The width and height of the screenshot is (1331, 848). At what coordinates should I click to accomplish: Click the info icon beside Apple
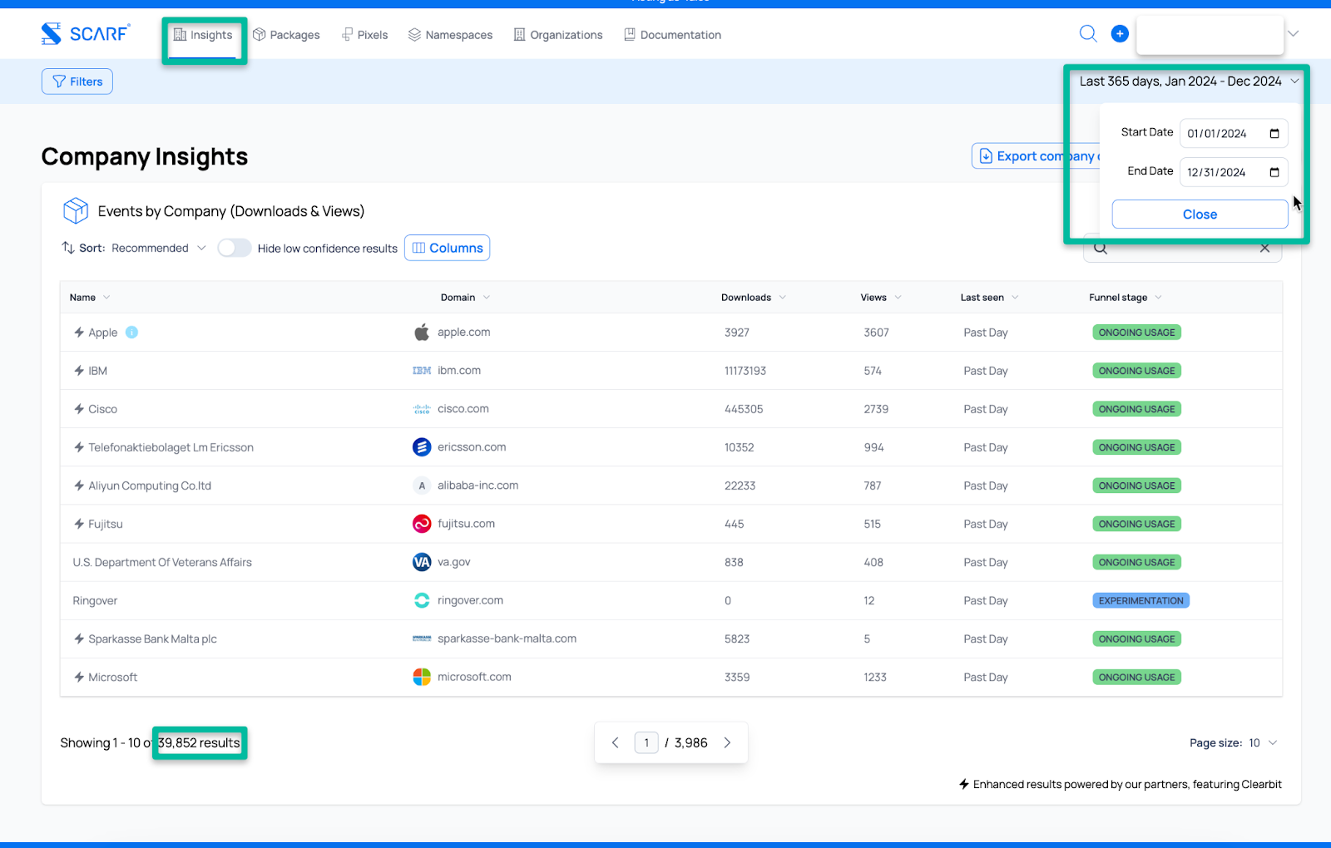tap(131, 333)
